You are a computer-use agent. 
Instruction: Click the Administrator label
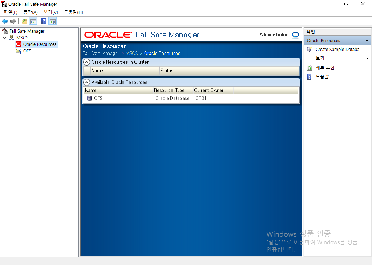[x=274, y=35]
